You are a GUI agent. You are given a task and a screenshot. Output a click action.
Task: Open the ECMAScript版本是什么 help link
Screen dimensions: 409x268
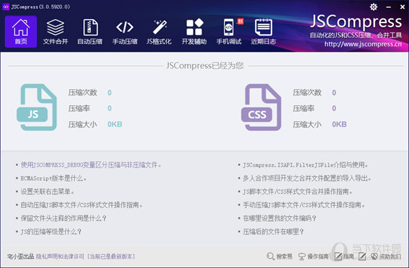53,178
